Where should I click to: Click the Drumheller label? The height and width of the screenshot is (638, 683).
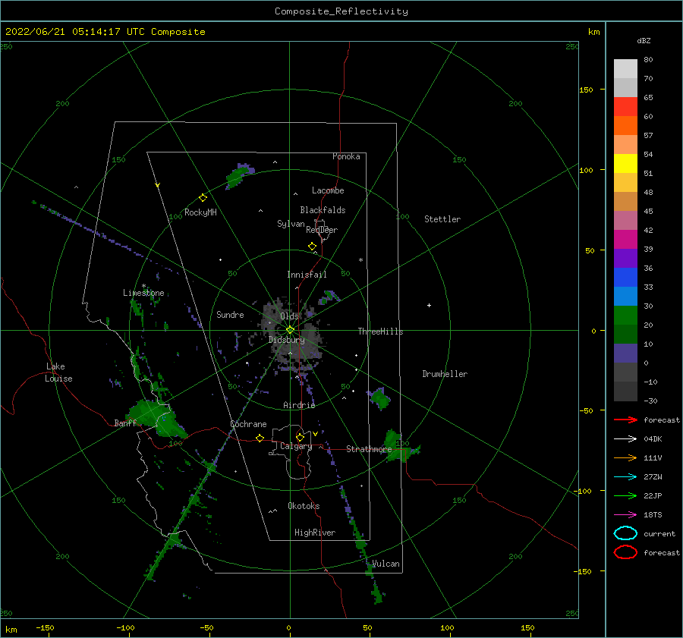point(445,374)
